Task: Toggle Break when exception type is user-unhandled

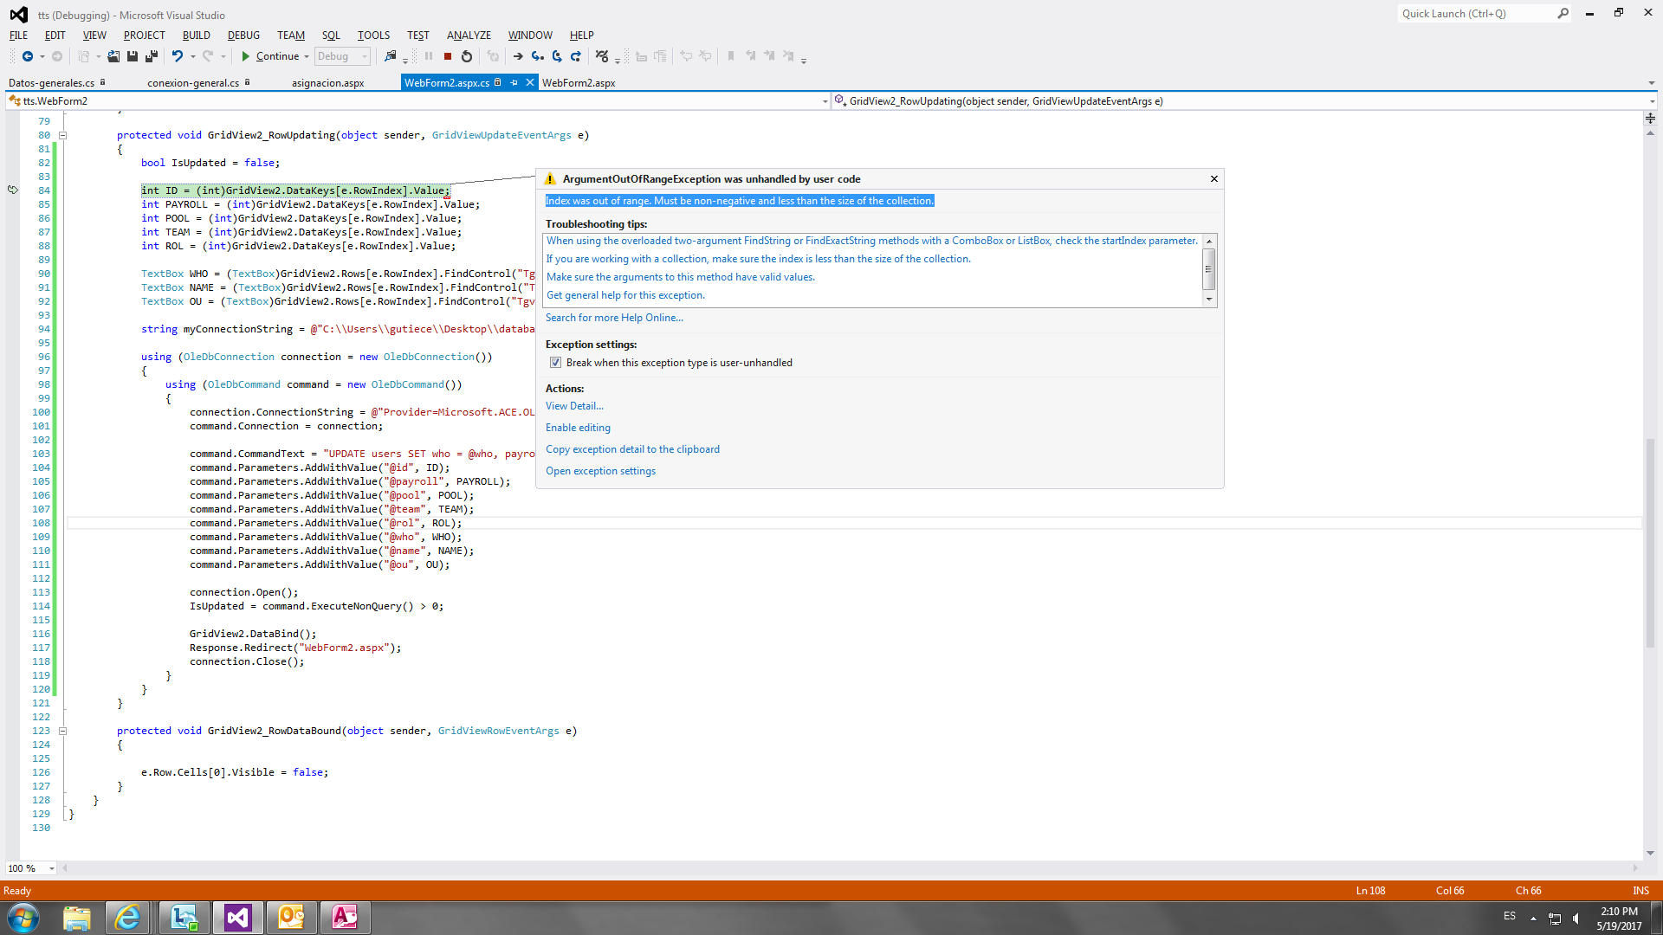Action: point(554,363)
